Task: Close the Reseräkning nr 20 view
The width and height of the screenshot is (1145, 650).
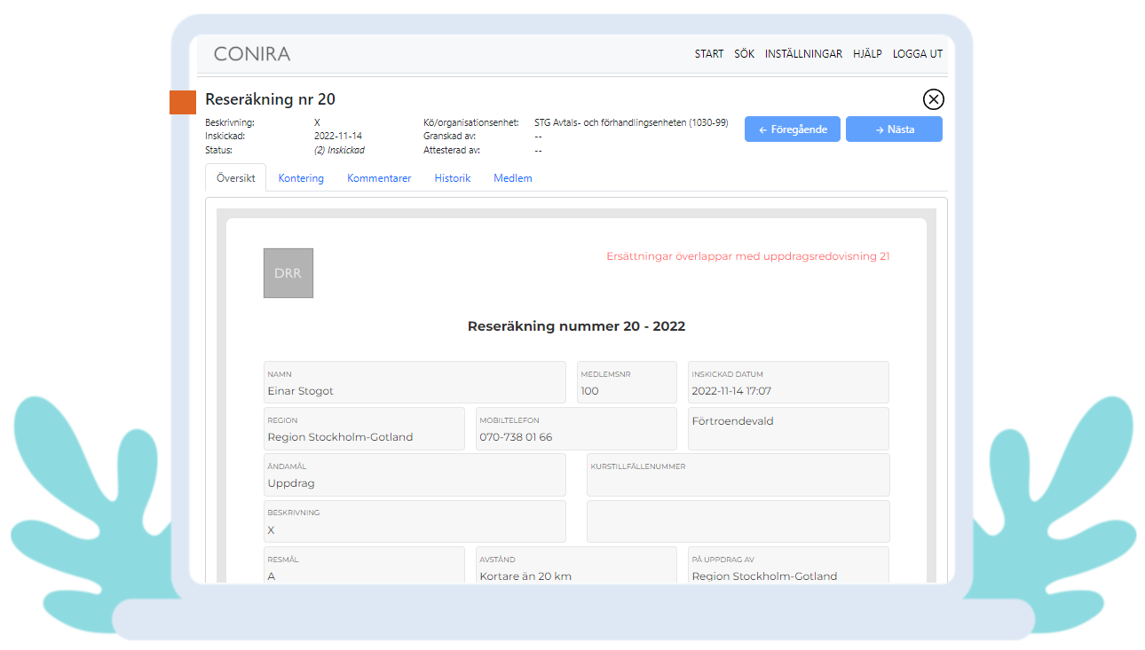Action: tap(933, 99)
